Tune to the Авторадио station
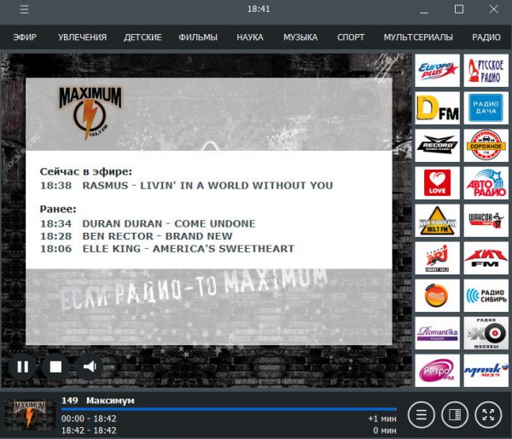 [x=486, y=183]
